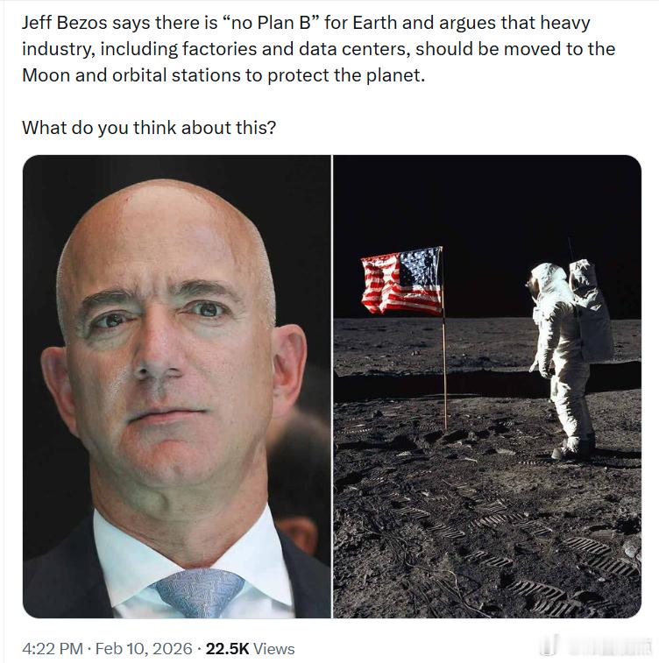This screenshot has height=663, width=659.
Task: Click the American flag in the Moon photo
Action: click(402, 281)
